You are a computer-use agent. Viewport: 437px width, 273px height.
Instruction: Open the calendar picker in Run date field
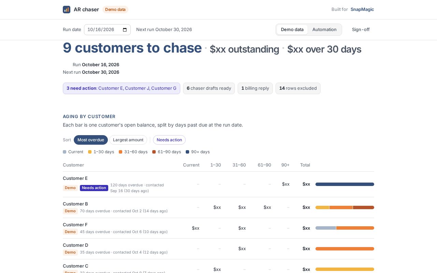(x=125, y=30)
